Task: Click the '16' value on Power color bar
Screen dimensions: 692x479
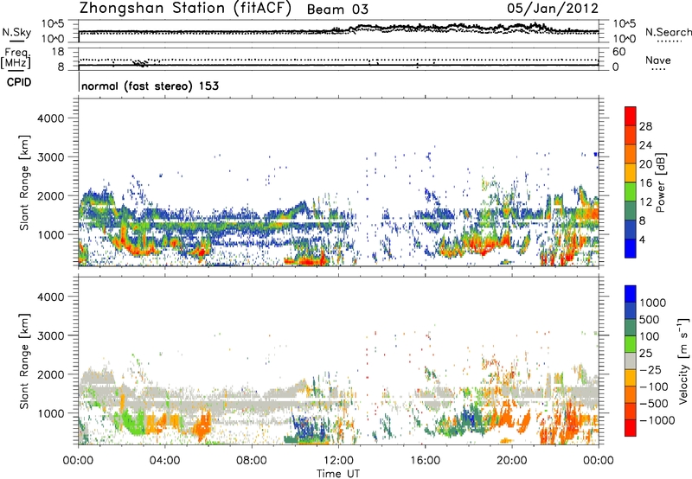Action: pos(645,183)
